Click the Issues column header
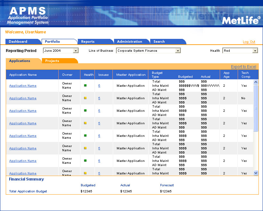This screenshot has height=211, width=263. coord(103,75)
